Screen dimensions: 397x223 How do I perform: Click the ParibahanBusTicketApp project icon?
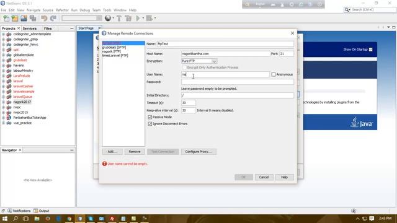click(9, 118)
